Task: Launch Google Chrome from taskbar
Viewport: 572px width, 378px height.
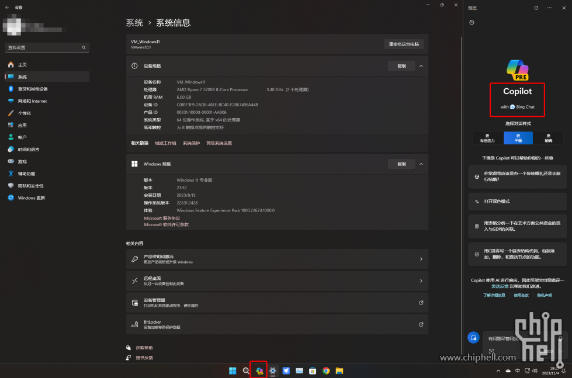Action: coord(326,371)
